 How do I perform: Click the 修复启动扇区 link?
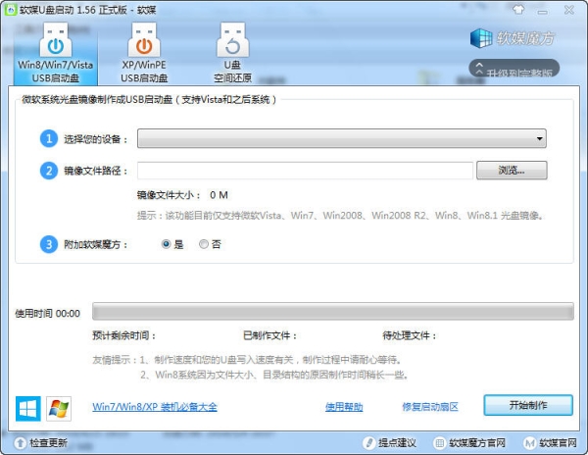430,407
